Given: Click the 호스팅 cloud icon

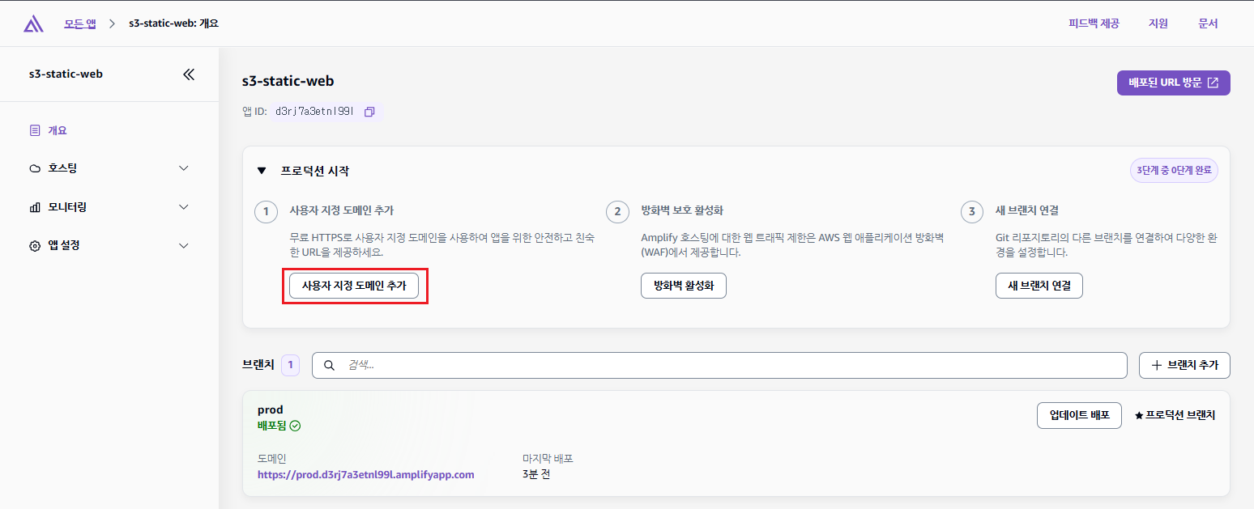Looking at the screenshot, I should (34, 168).
